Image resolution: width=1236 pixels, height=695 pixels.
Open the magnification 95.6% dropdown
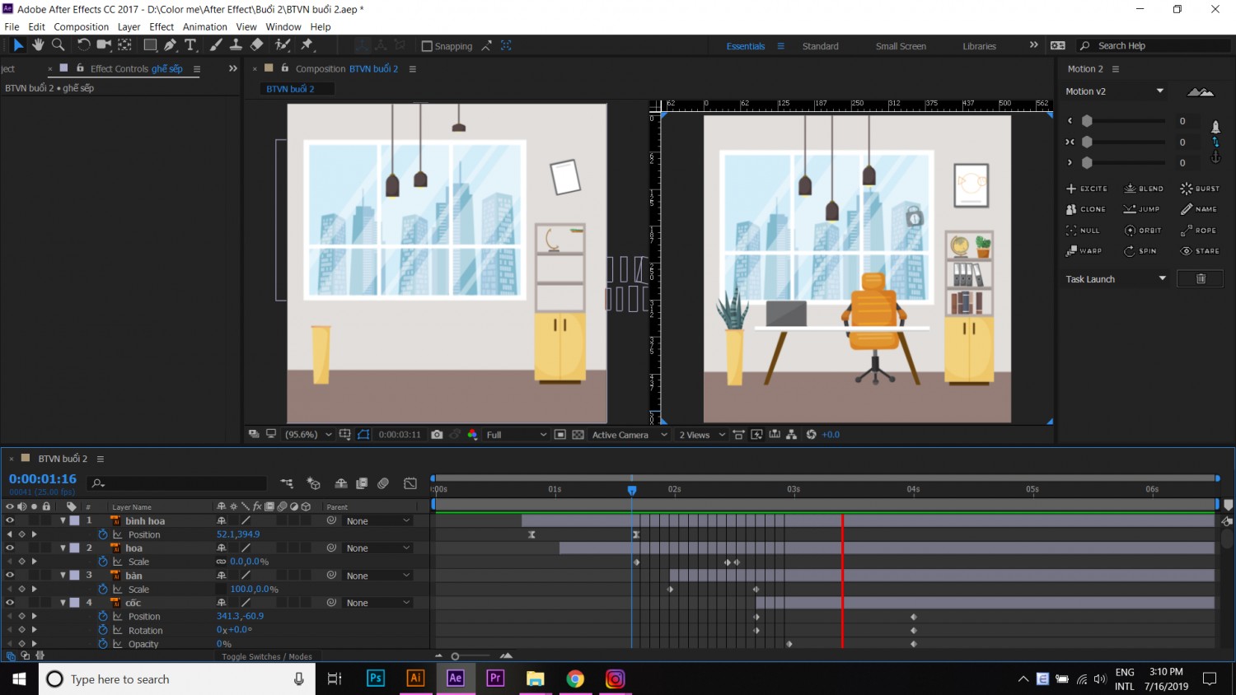pos(308,435)
